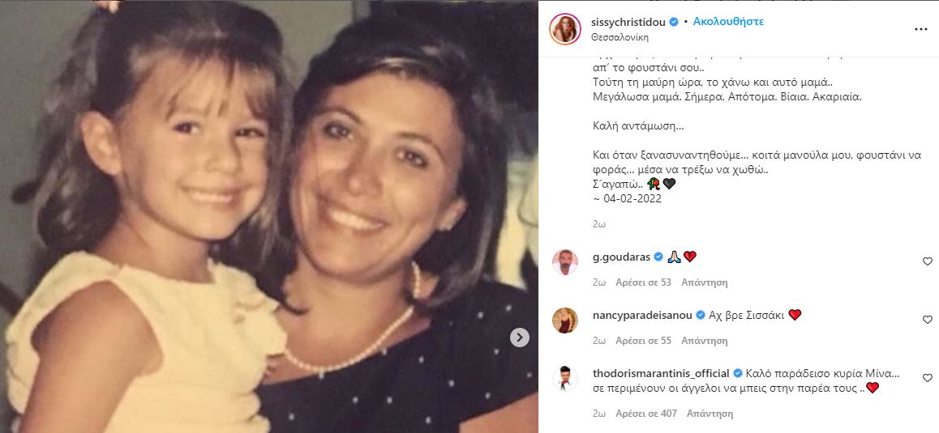The width and height of the screenshot is (939, 433).
Task: Like g.goudaras's comment with heart icon
Action: coord(928,261)
